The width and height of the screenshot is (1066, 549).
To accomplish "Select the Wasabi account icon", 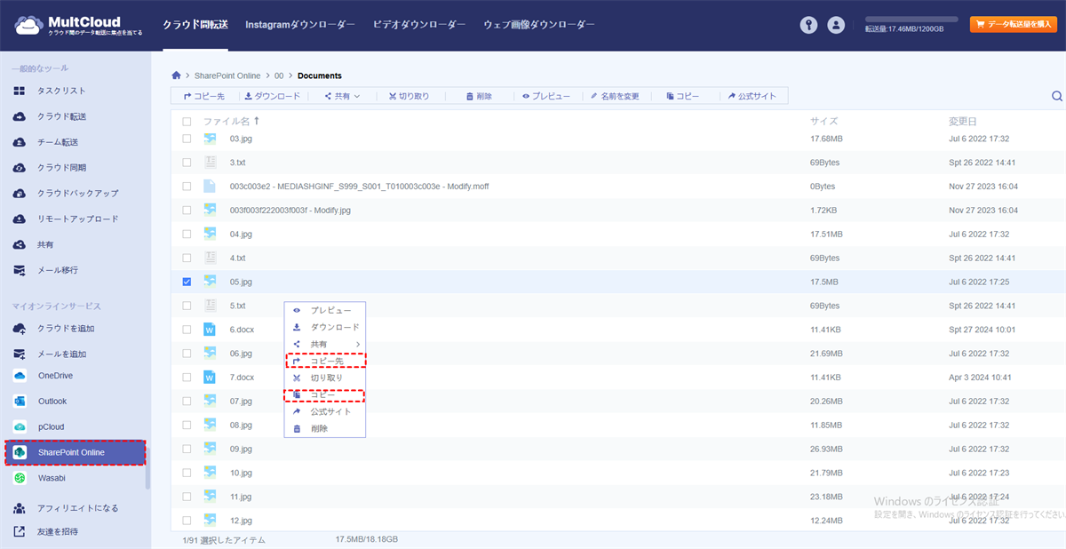I will click(20, 478).
